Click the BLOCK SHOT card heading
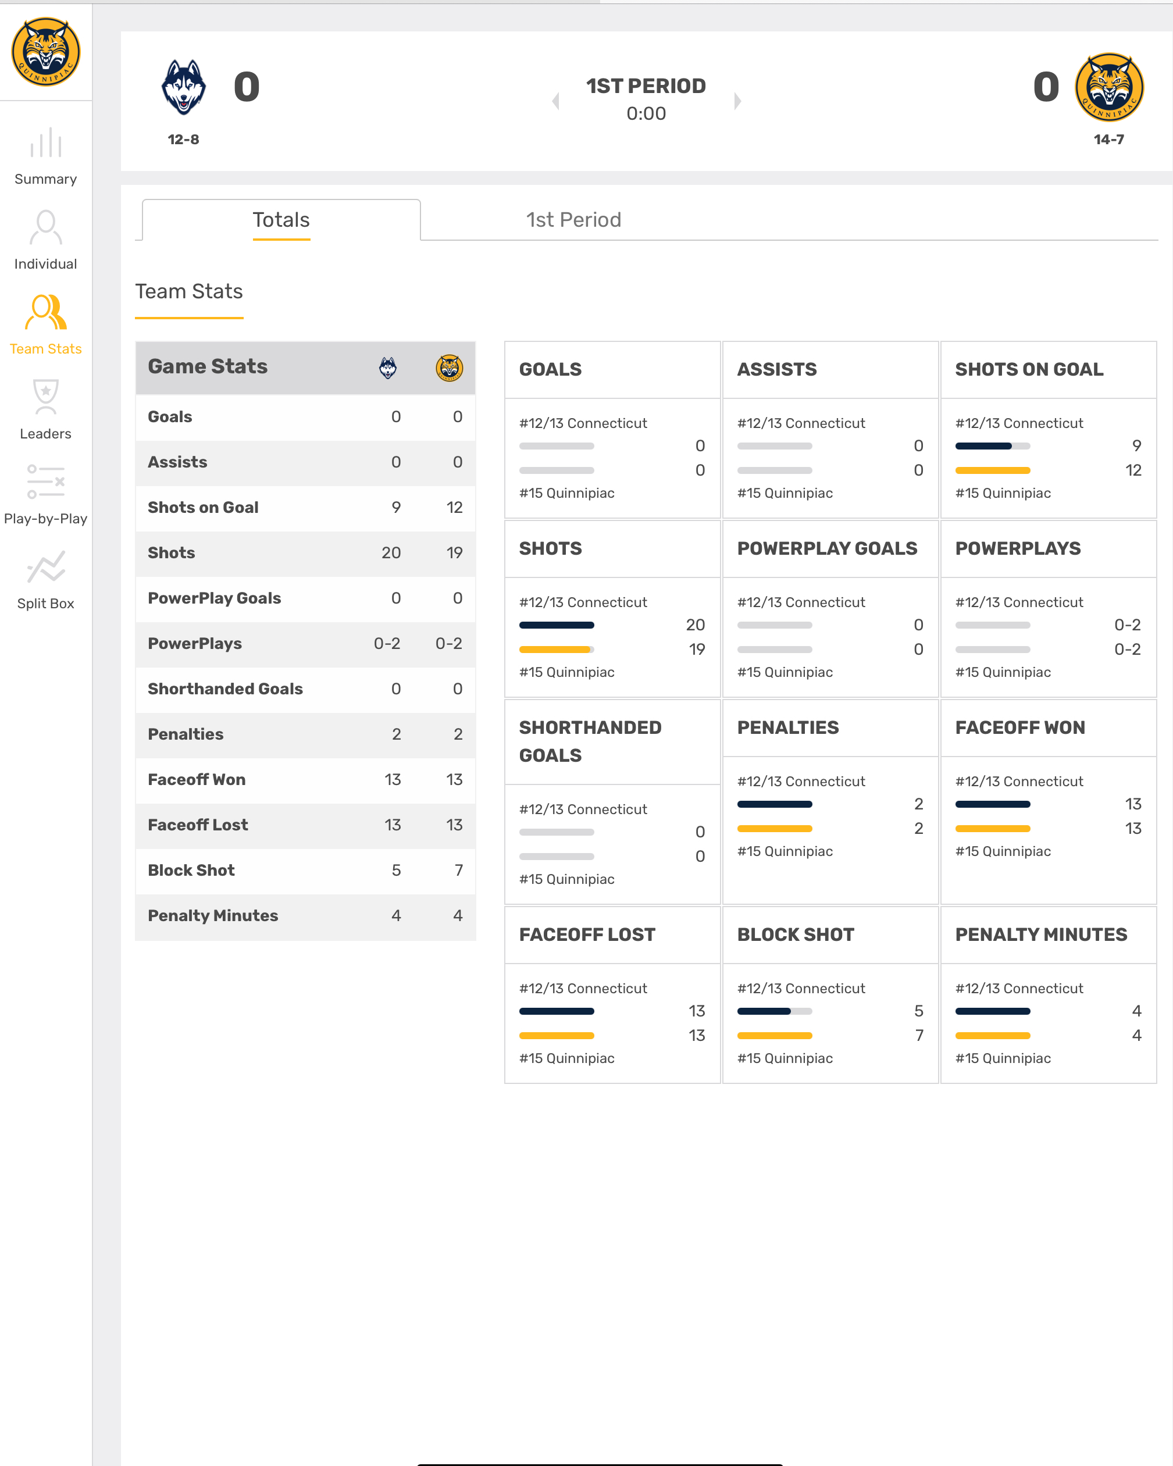The width and height of the screenshot is (1173, 1466). [796, 935]
